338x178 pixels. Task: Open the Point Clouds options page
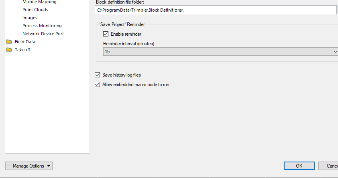[x=35, y=10]
